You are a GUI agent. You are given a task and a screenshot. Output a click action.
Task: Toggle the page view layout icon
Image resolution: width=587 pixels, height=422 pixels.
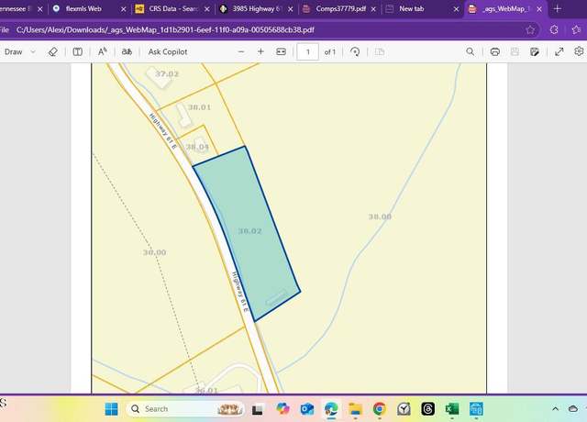coord(77,52)
